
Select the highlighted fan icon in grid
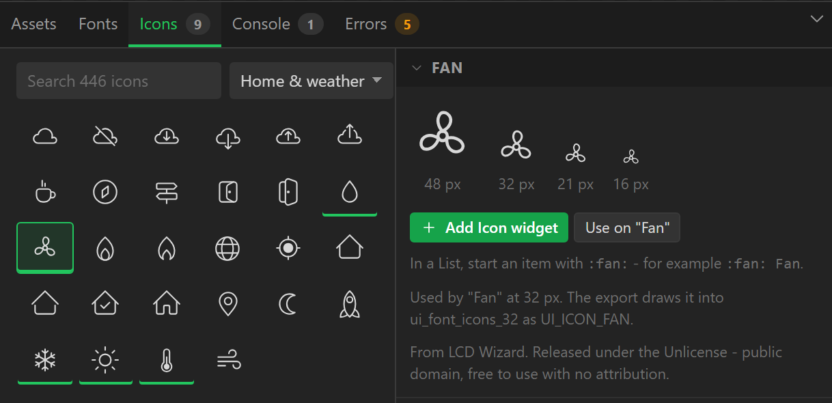pos(45,248)
